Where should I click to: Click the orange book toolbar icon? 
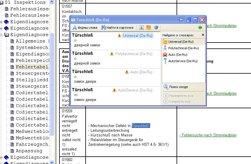(x=149, y=28)
